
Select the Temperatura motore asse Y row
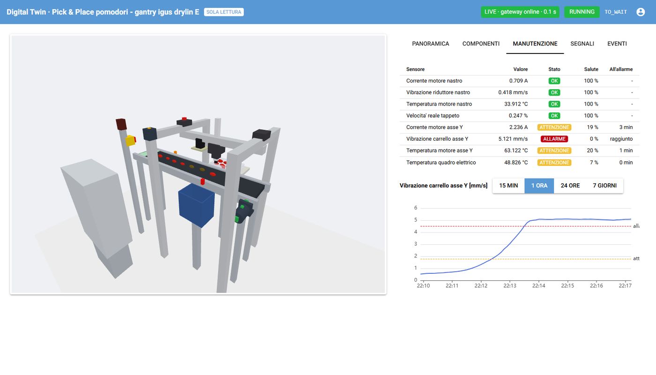click(519, 151)
